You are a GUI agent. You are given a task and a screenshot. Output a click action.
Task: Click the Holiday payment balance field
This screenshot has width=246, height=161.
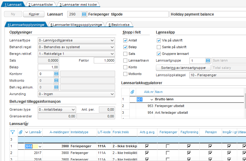[x=208, y=14]
